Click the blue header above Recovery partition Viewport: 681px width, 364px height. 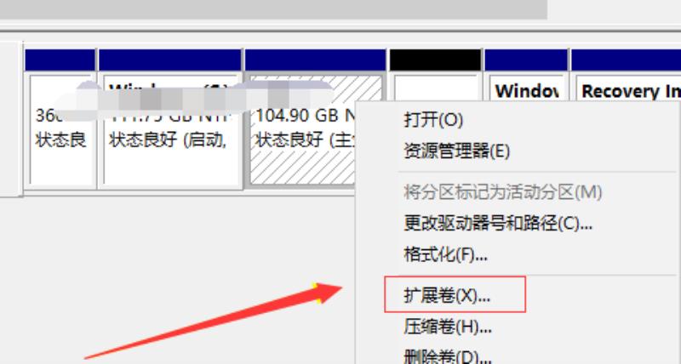pos(626,60)
